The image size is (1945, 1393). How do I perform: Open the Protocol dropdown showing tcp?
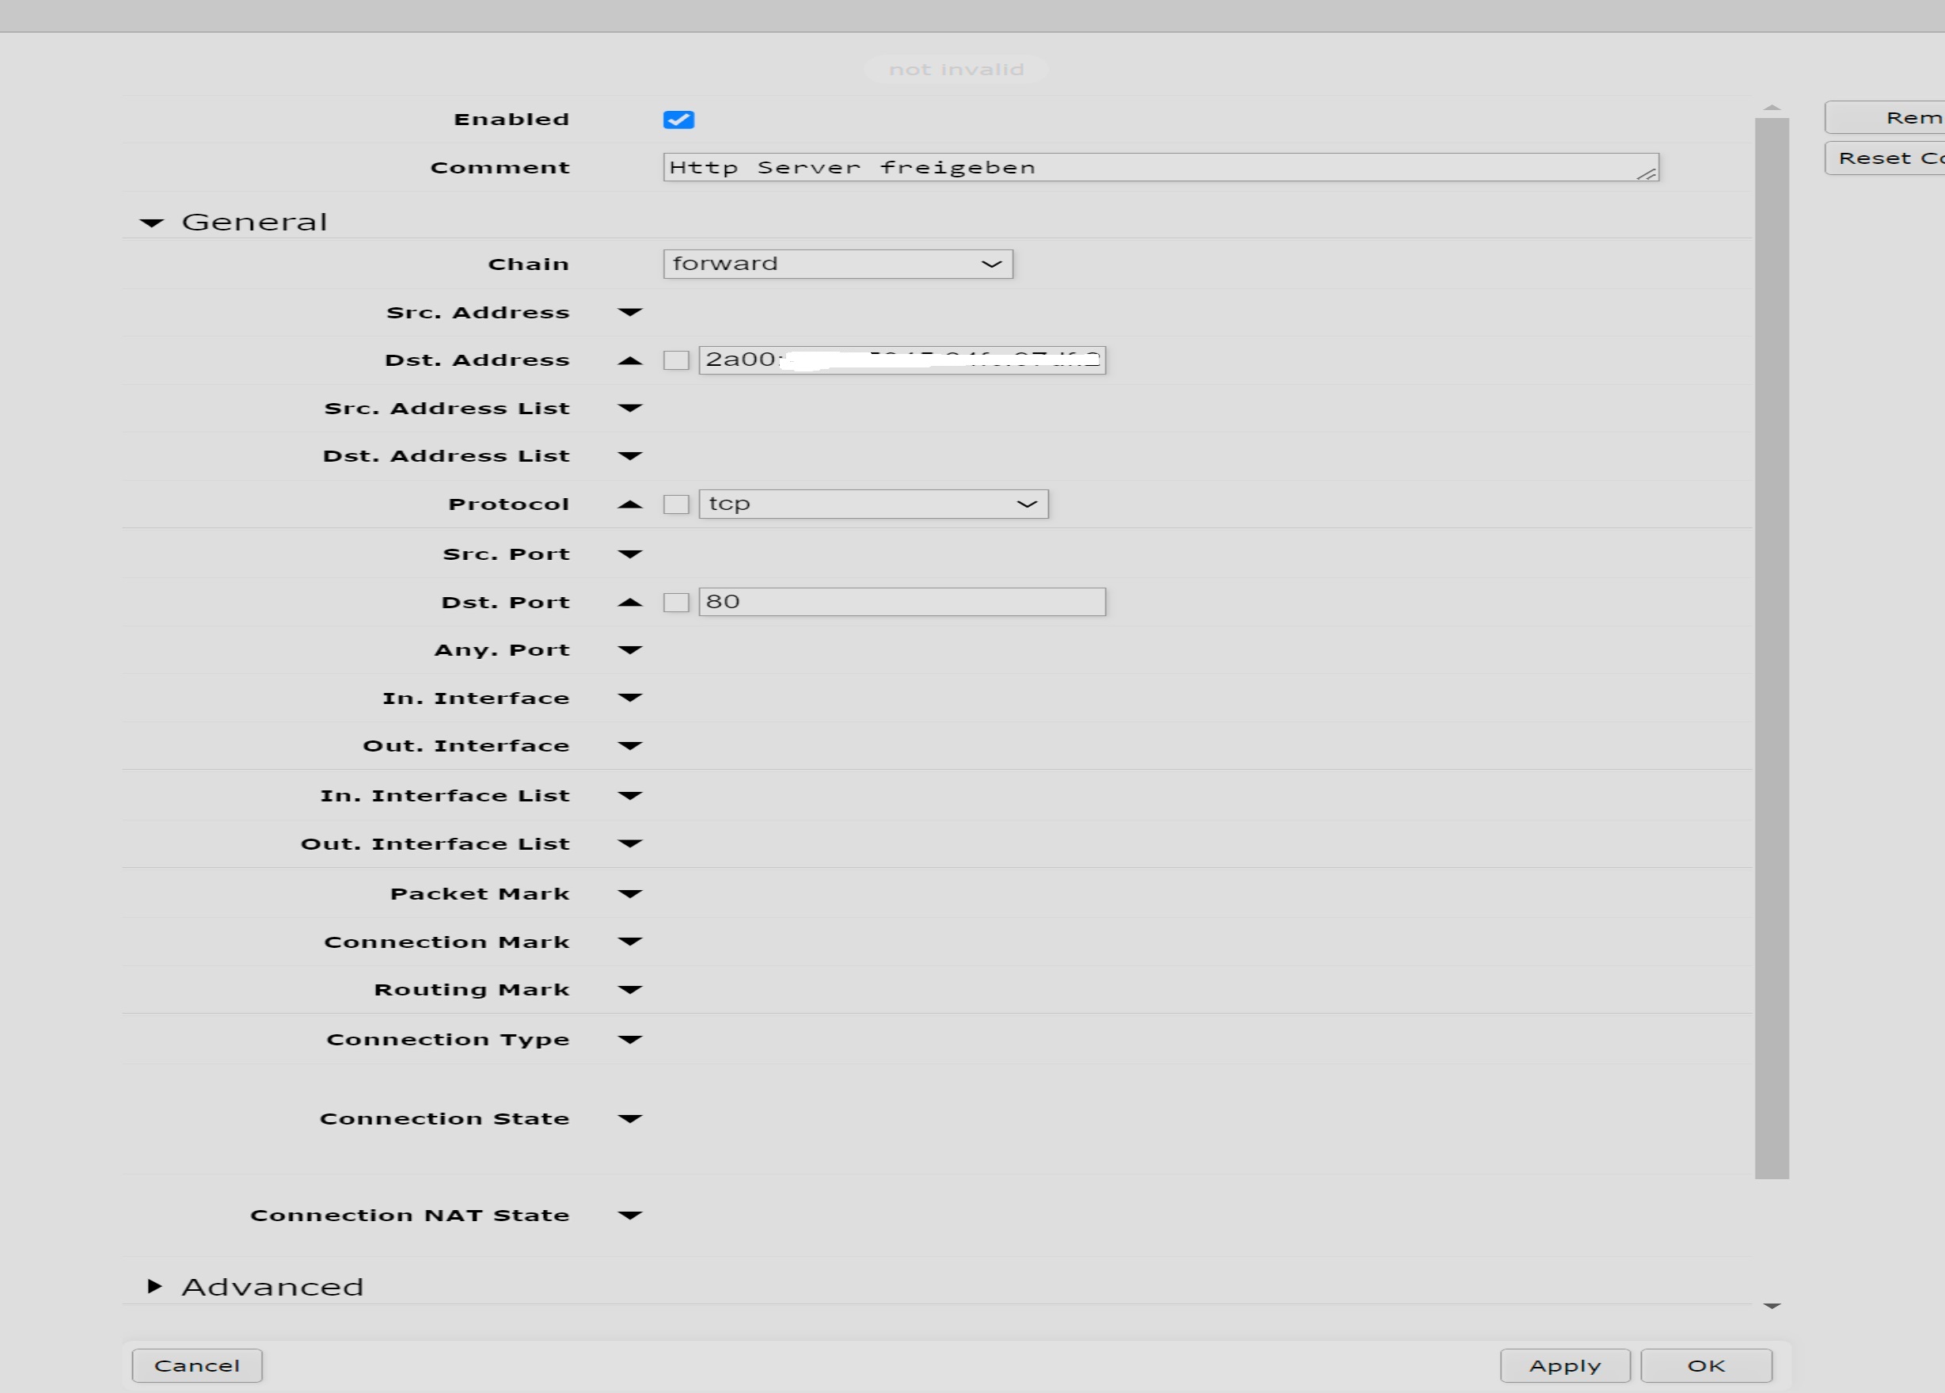872,504
